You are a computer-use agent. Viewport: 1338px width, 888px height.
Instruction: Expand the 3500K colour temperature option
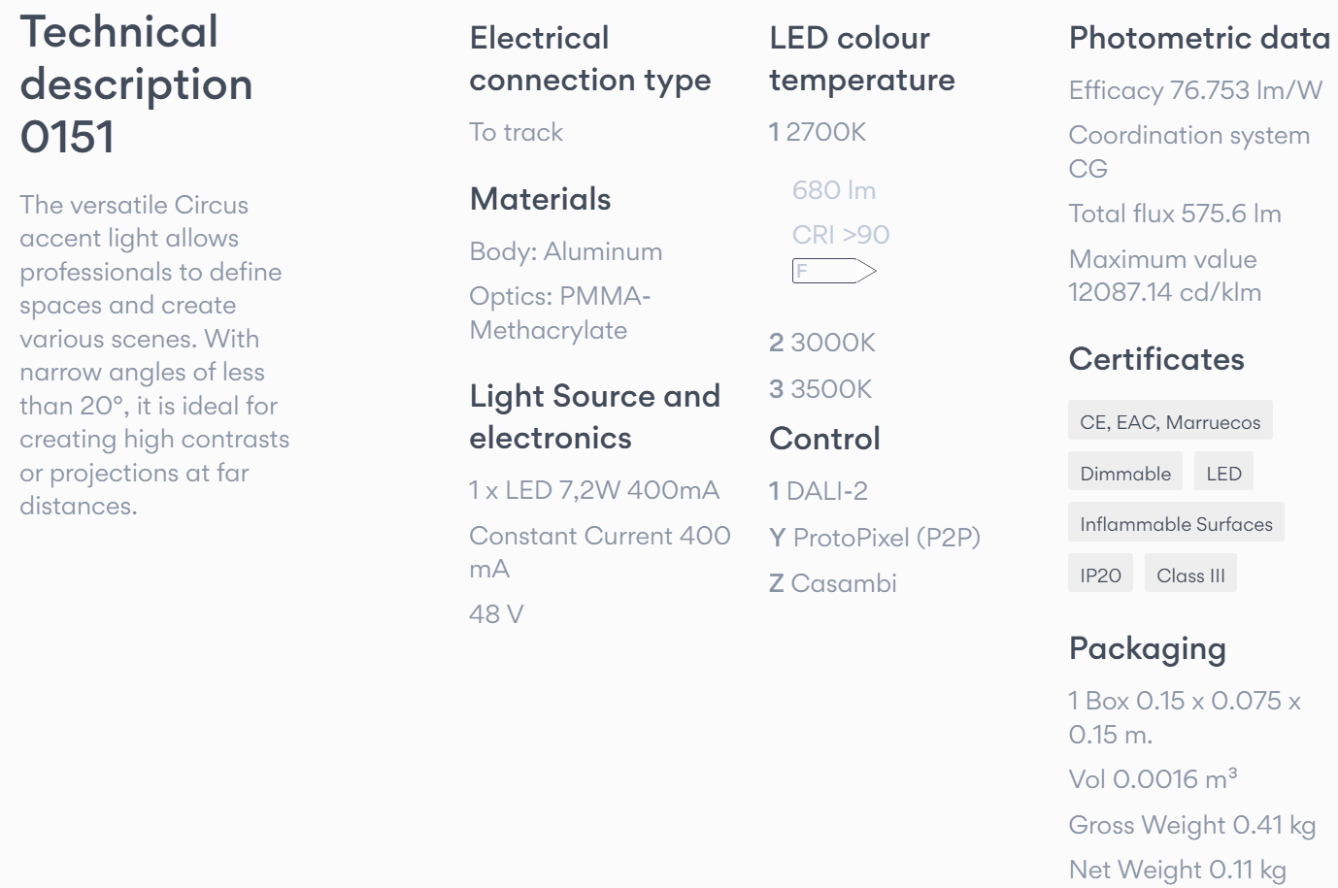(820, 389)
